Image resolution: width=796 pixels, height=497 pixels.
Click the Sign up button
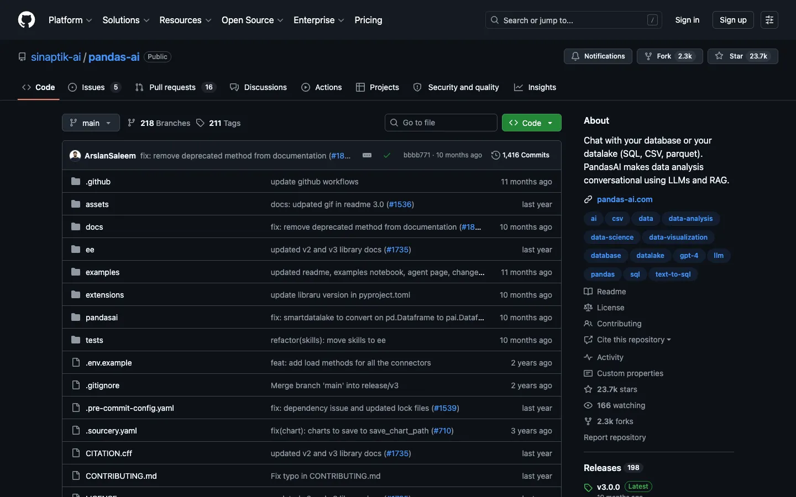(733, 20)
